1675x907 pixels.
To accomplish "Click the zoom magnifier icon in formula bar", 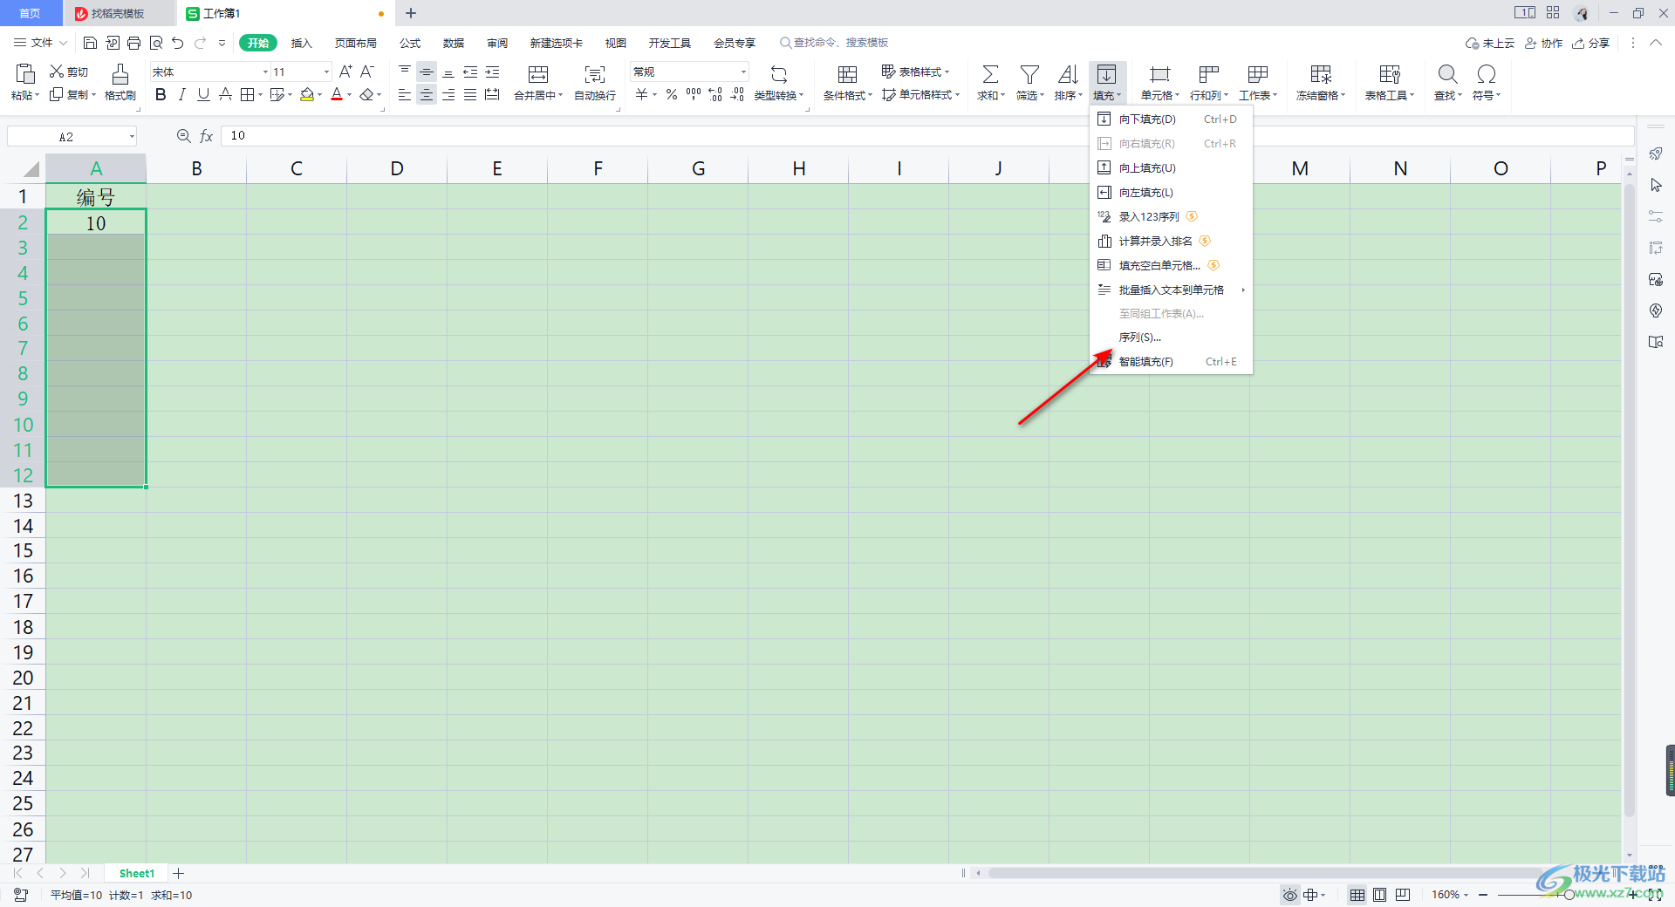I will (x=183, y=136).
